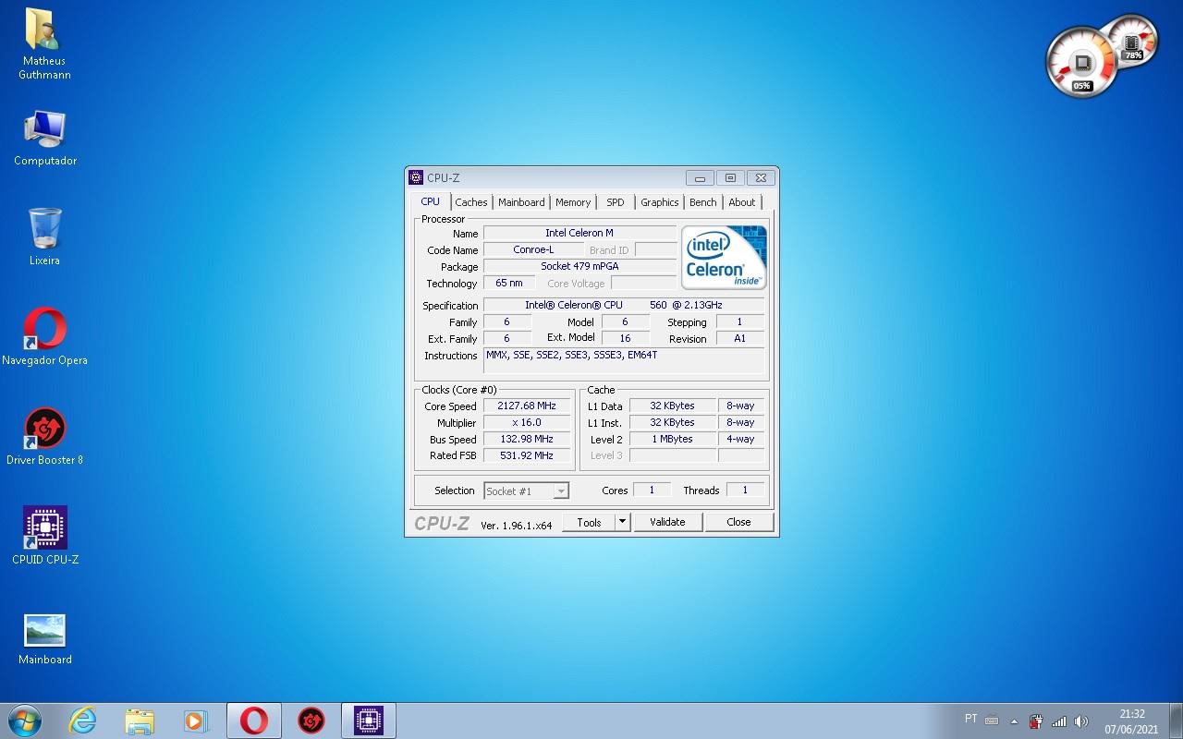This screenshot has height=739, width=1183.
Task: Open the Windows Start menu orb
Action: (x=25, y=721)
